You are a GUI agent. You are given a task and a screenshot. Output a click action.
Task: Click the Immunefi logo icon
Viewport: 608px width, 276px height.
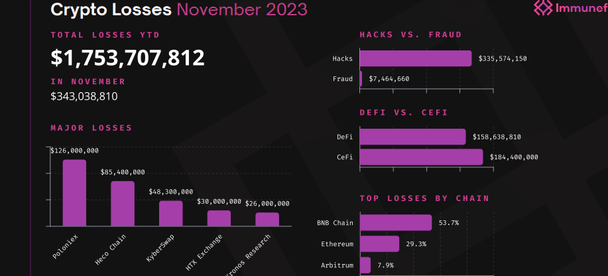(544, 8)
